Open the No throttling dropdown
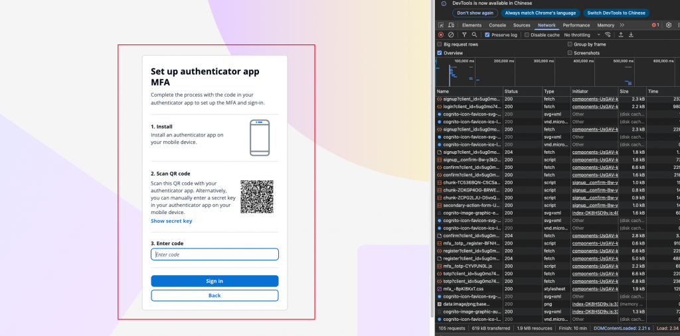Viewport: 680px width, 336px height. (x=582, y=34)
